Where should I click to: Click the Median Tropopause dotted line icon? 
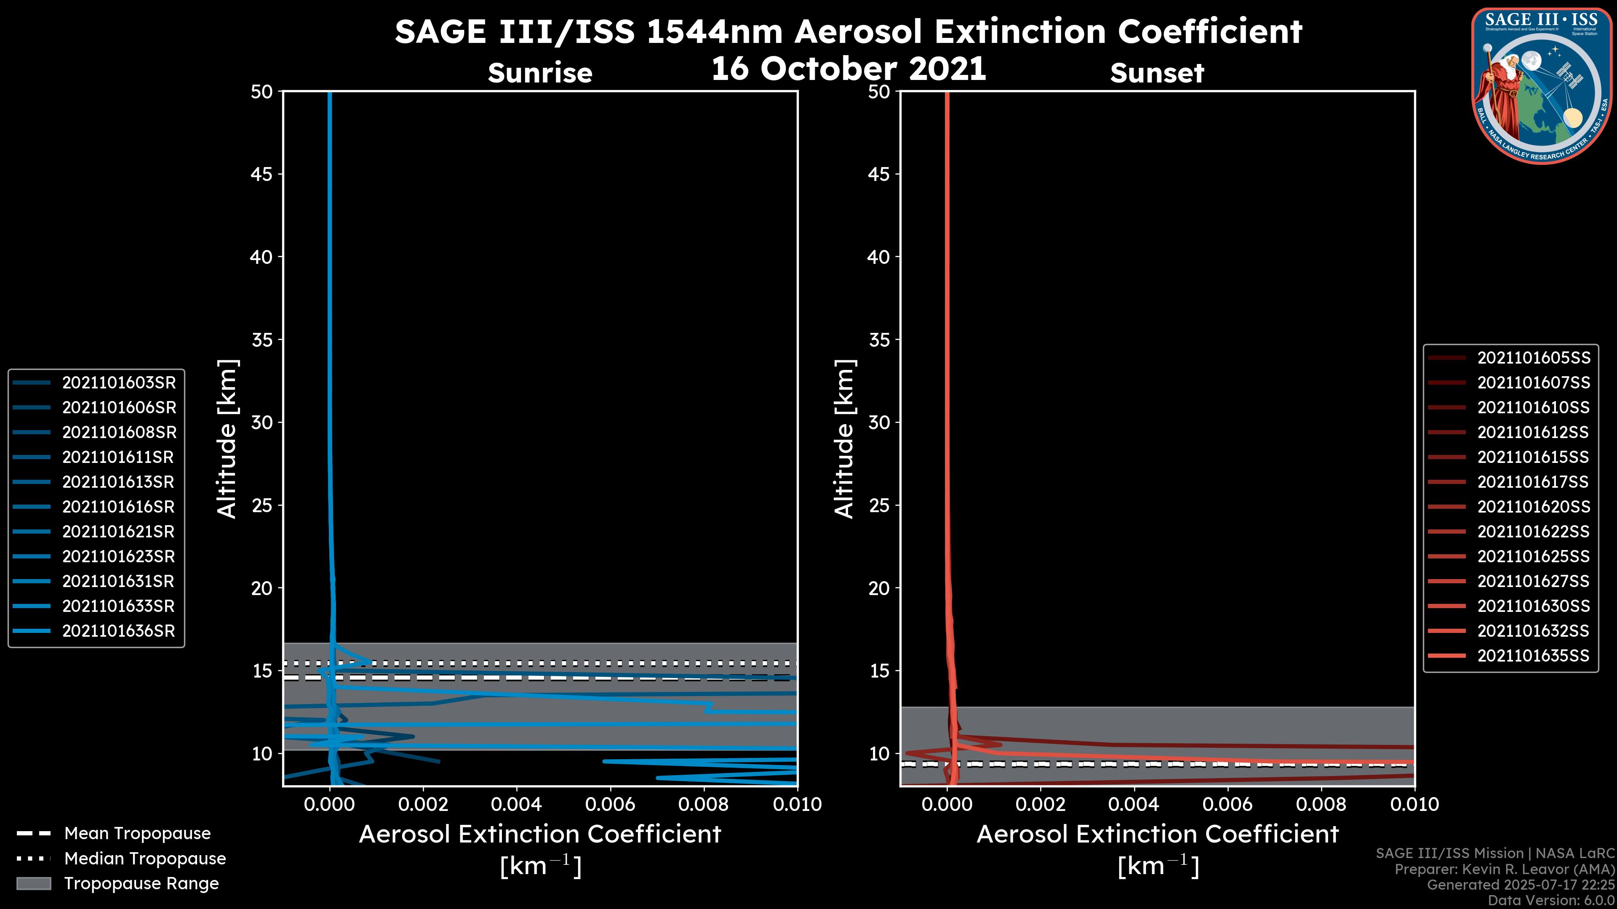(33, 858)
